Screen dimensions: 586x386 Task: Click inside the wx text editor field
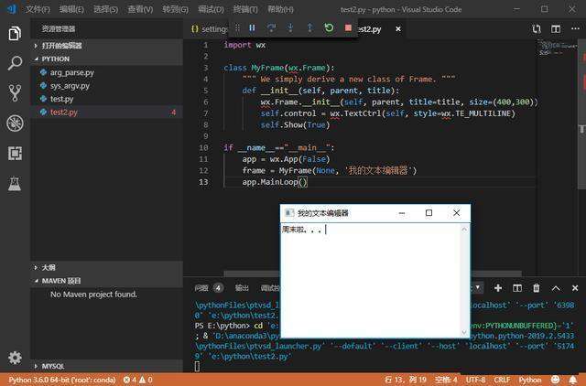370,280
